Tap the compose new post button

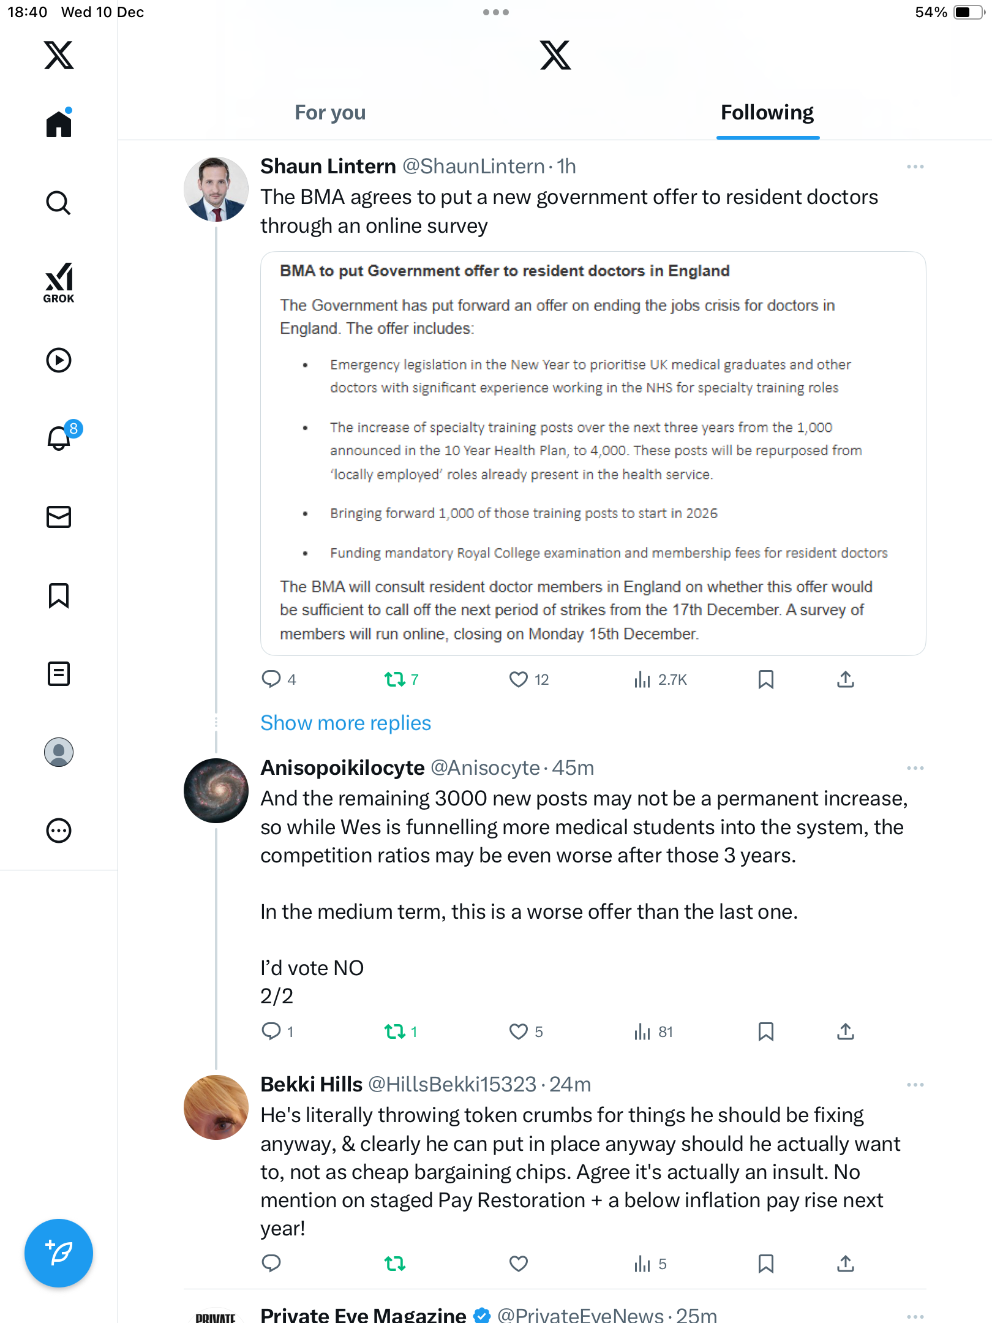tap(59, 1253)
